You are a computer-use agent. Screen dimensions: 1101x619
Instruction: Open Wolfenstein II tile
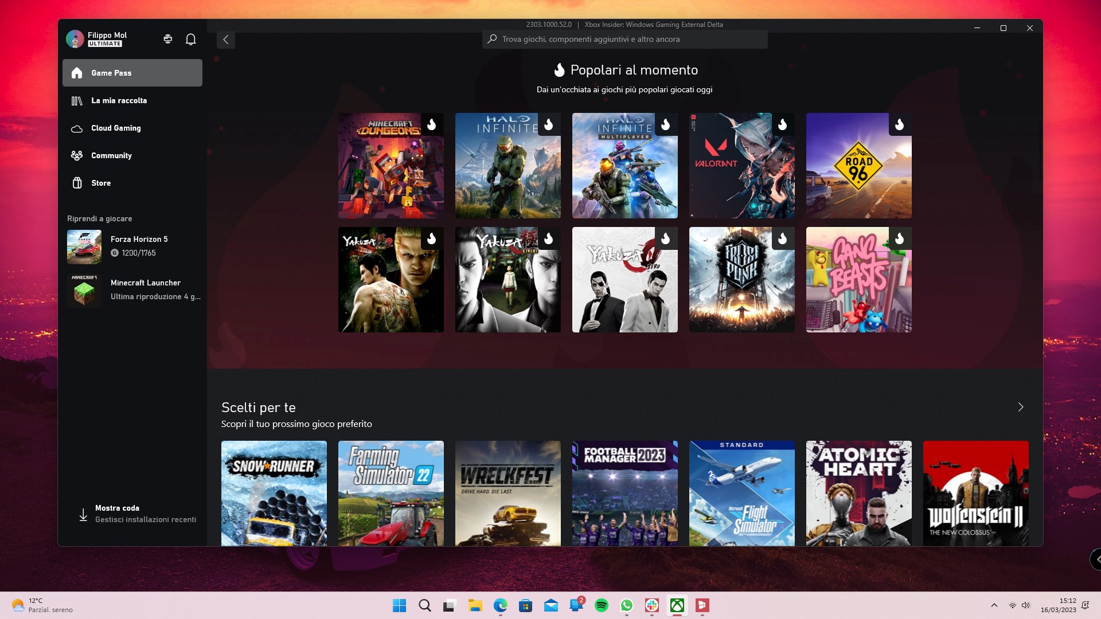tap(975, 493)
